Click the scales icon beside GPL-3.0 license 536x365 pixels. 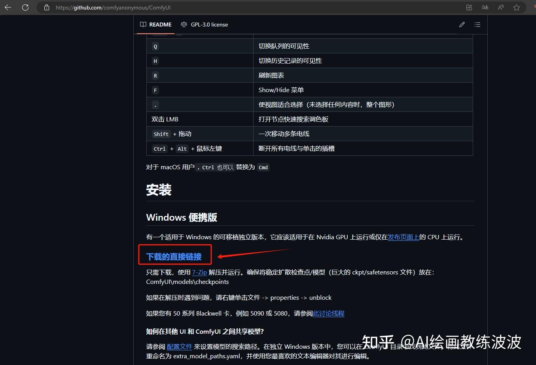pos(184,24)
